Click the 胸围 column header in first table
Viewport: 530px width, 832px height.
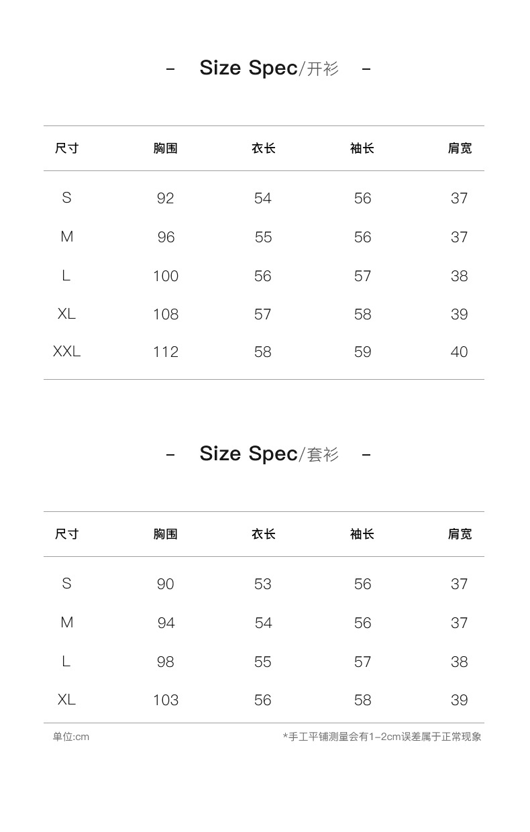(165, 148)
